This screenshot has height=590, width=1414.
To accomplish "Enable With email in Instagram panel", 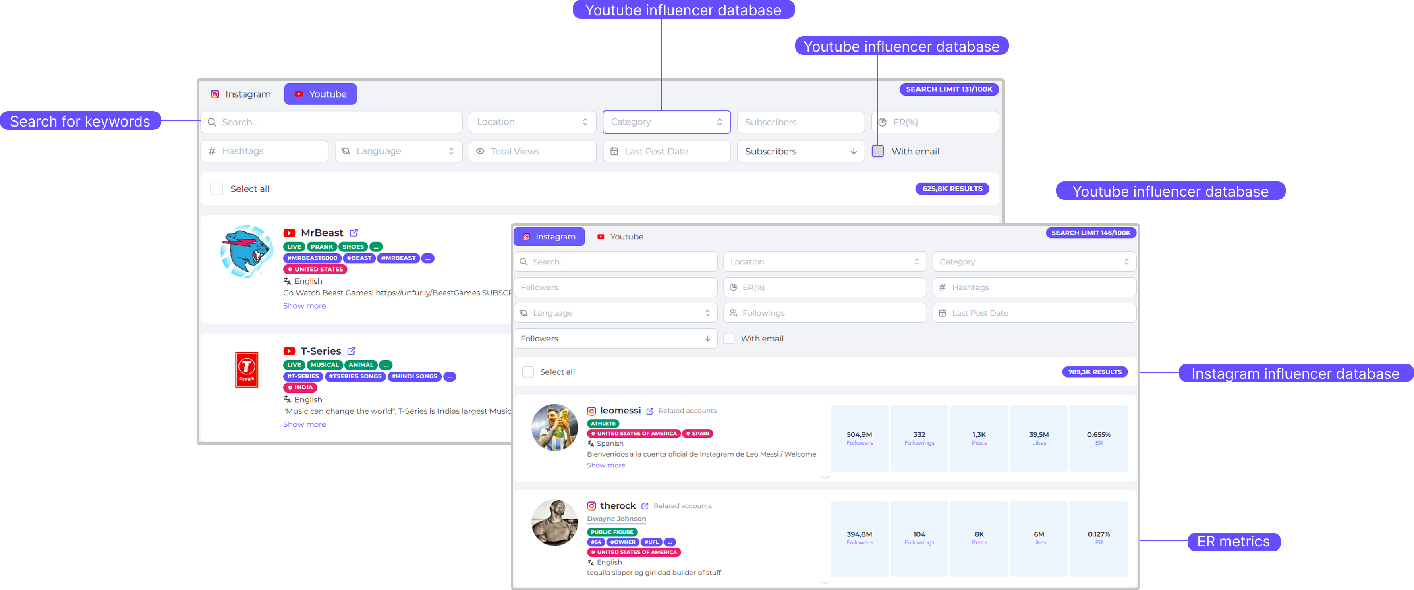I will point(729,339).
